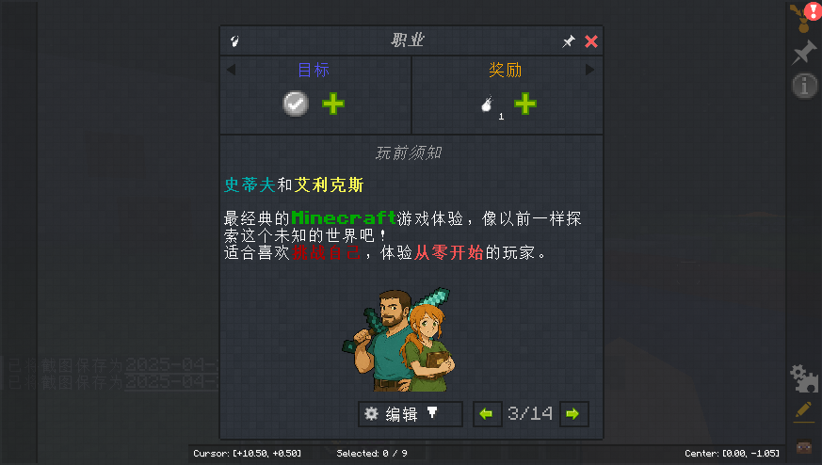The width and height of the screenshot is (822, 465).
Task: Add a new reward with green plus under 奖励
Action: [525, 104]
